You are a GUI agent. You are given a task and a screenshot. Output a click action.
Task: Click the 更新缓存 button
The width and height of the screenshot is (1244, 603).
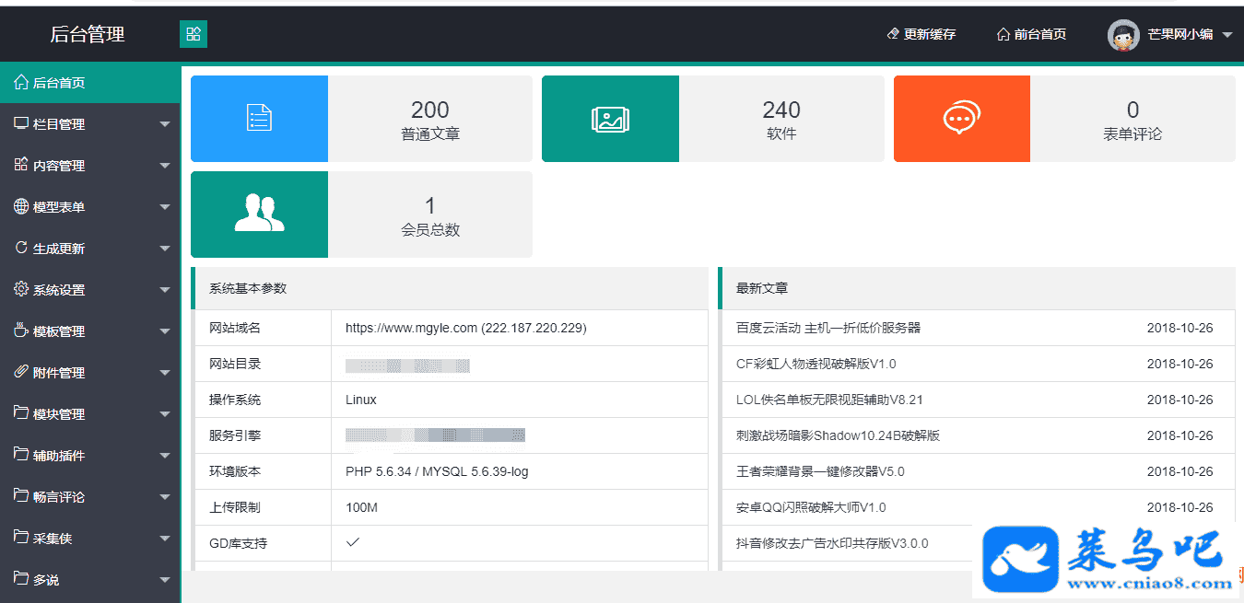[x=921, y=35]
